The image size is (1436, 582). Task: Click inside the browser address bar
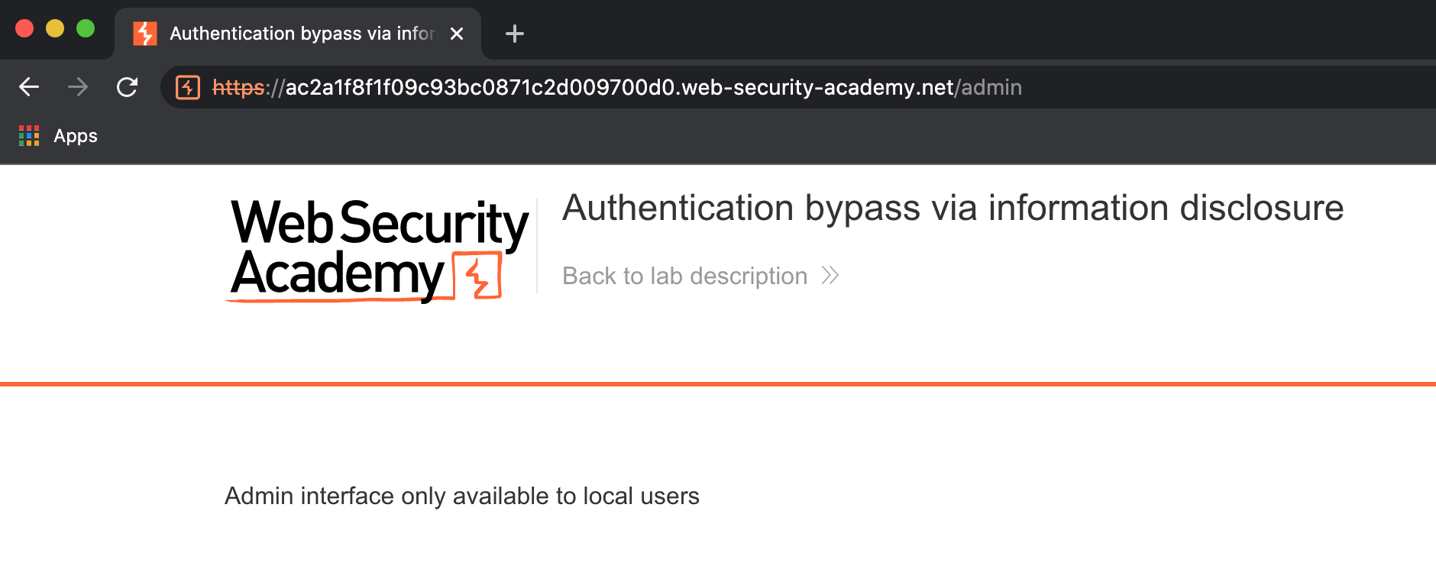pyautogui.click(x=611, y=87)
